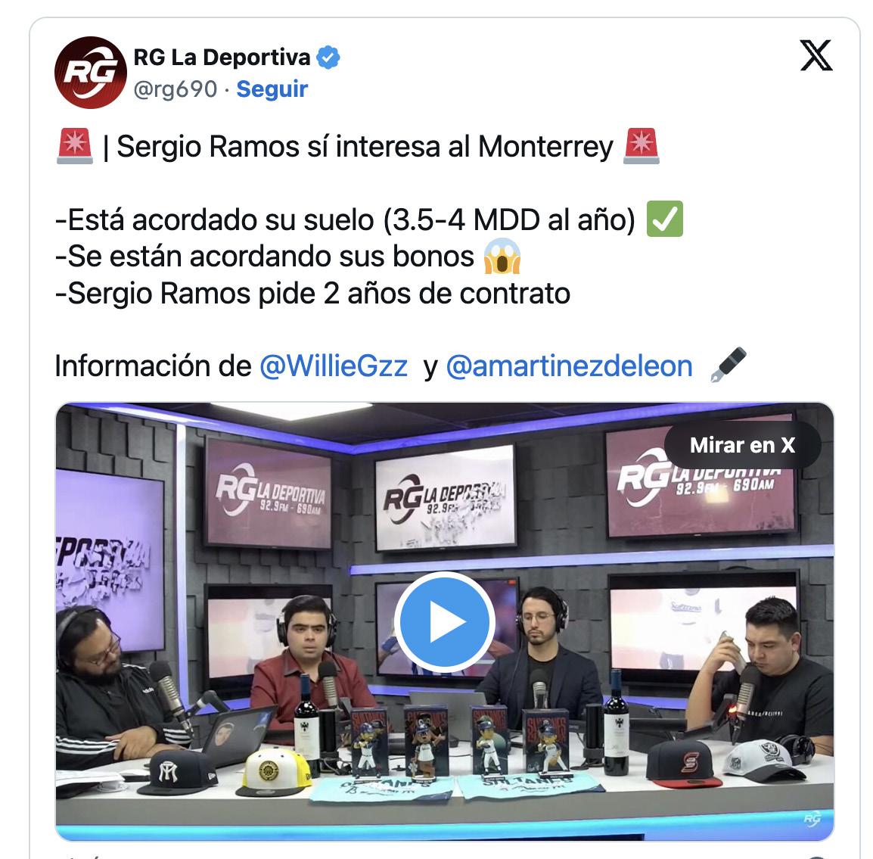The image size is (873, 859).
Task: Open the RG La Deportiva profile avatar
Action: (90, 73)
